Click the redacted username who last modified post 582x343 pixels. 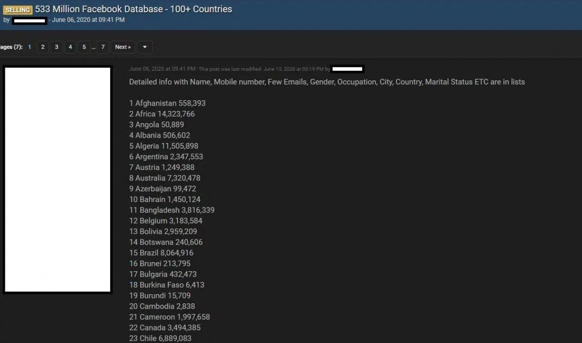coord(348,69)
